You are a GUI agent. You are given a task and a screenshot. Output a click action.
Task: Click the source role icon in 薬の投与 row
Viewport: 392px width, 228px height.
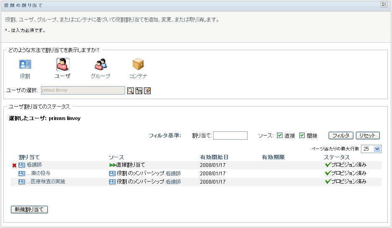(112, 174)
